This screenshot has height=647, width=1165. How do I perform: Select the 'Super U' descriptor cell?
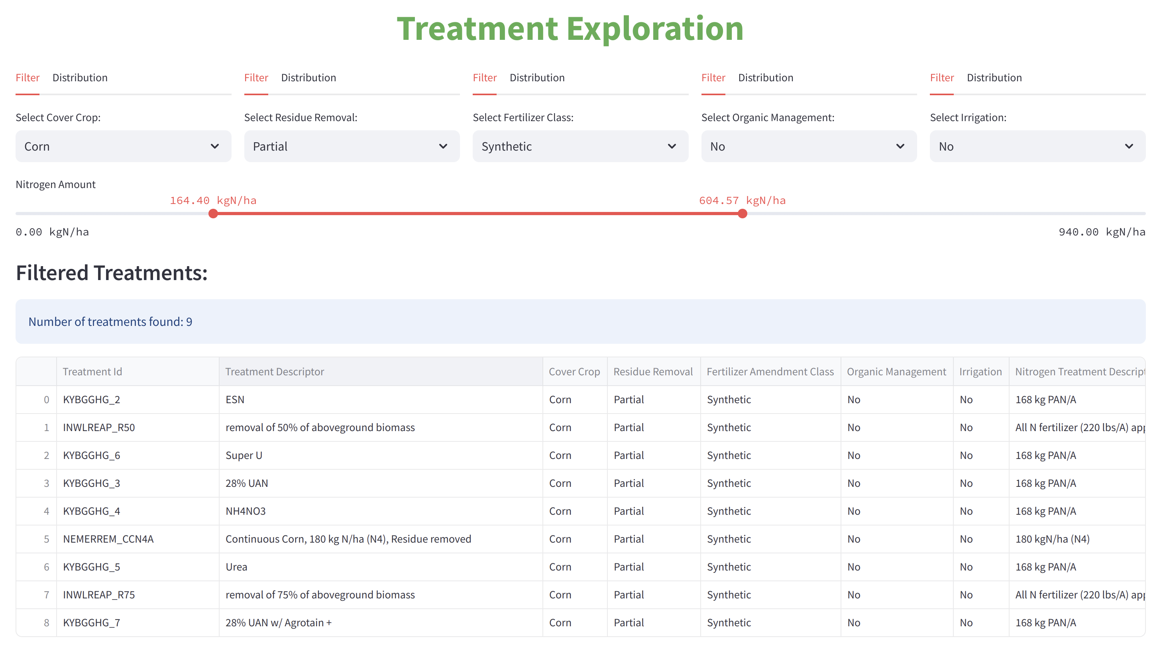pos(244,455)
